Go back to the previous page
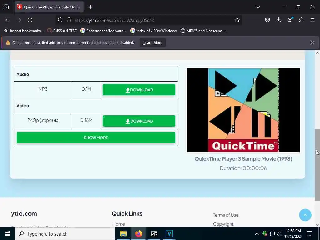The width and height of the screenshot is (320, 240). pos(7,20)
